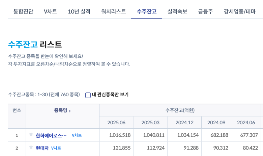The width and height of the screenshot is (263, 156).
Task: Switch to V차트 tab
Action: tap(50, 11)
